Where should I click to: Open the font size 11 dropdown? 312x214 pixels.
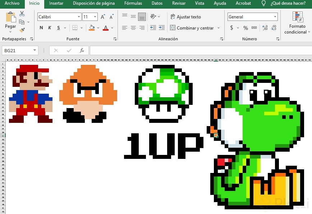[95, 17]
